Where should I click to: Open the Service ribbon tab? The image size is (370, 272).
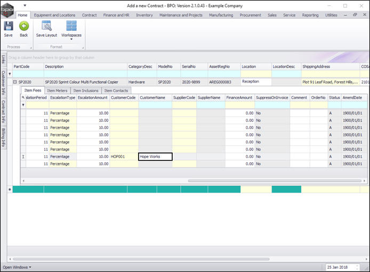click(289, 15)
